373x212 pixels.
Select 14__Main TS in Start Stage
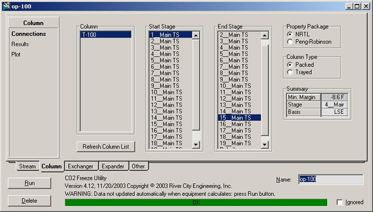[x=171, y=118]
